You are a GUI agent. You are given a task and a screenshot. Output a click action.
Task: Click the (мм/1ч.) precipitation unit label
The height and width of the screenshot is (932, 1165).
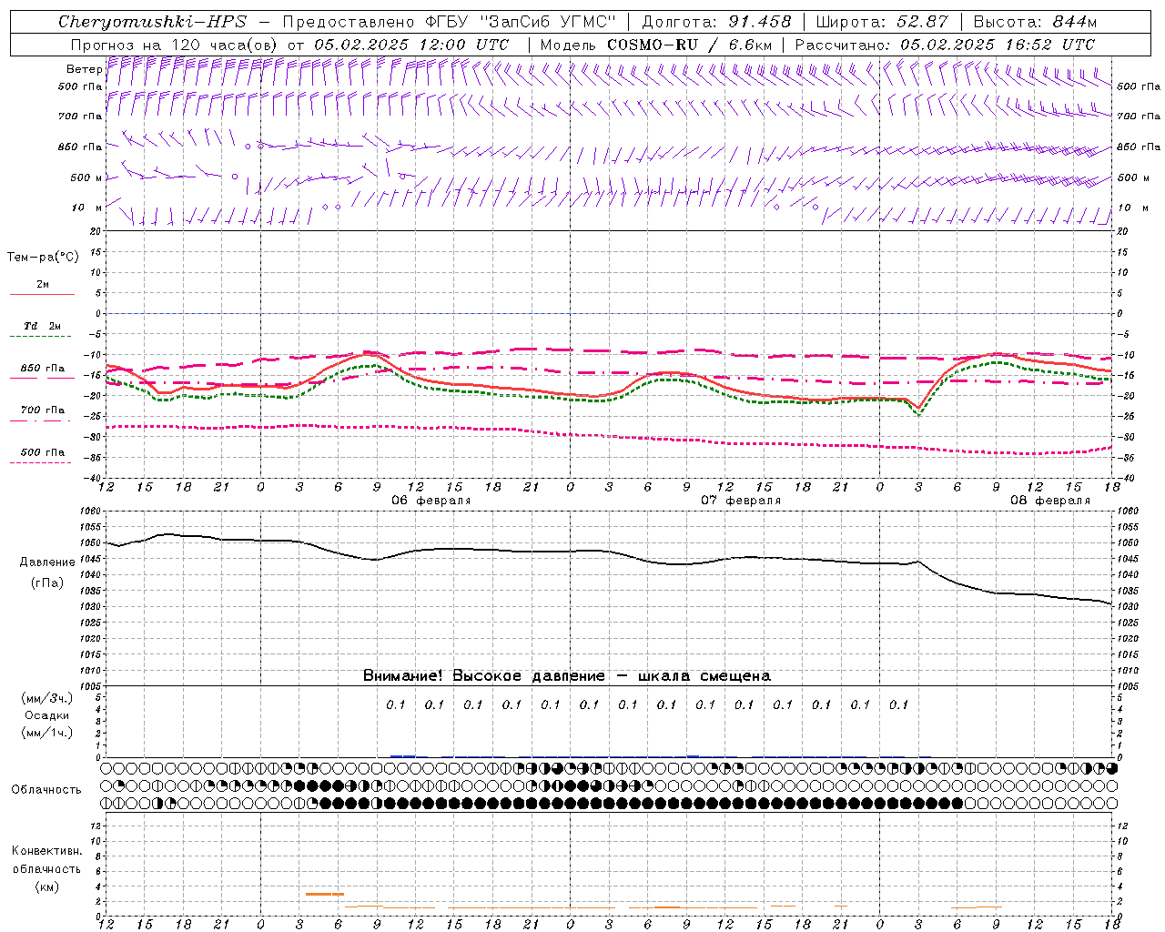[47, 733]
